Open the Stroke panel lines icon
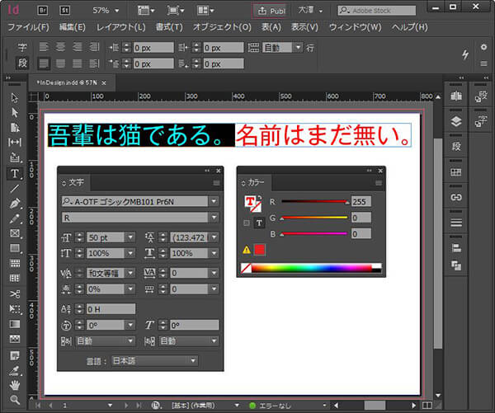495x413 pixels. tap(456, 223)
